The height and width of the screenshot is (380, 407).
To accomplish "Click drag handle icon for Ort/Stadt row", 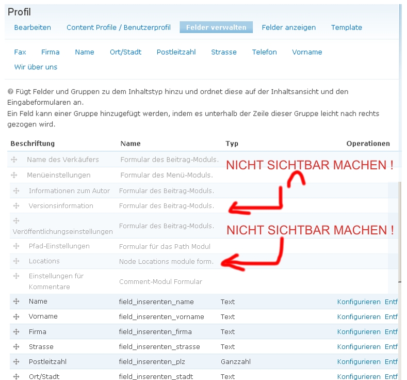I will pyautogui.click(x=16, y=376).
